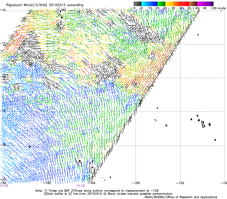Click the "-153" longitude axis label
The width and height of the screenshot is (227, 199).
pyautogui.click(x=180, y=183)
